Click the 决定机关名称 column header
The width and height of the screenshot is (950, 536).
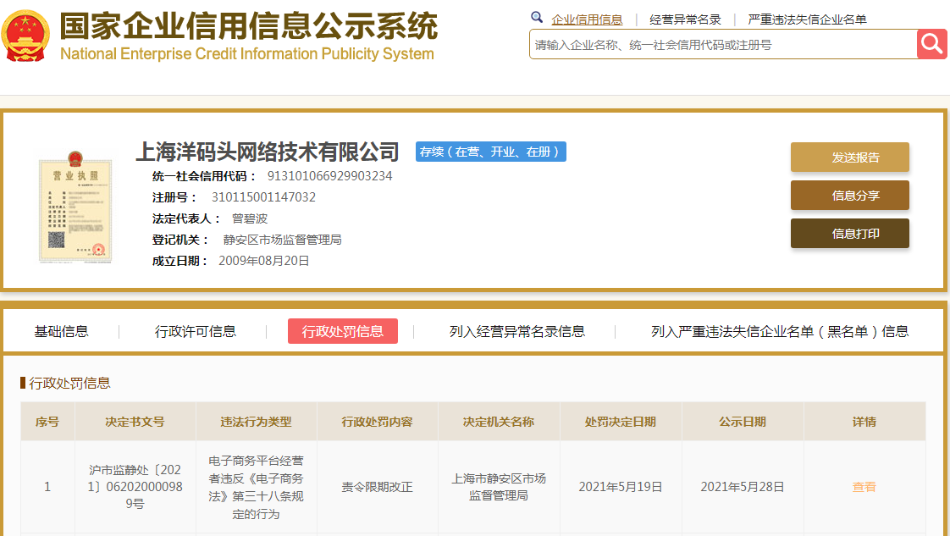point(499,422)
